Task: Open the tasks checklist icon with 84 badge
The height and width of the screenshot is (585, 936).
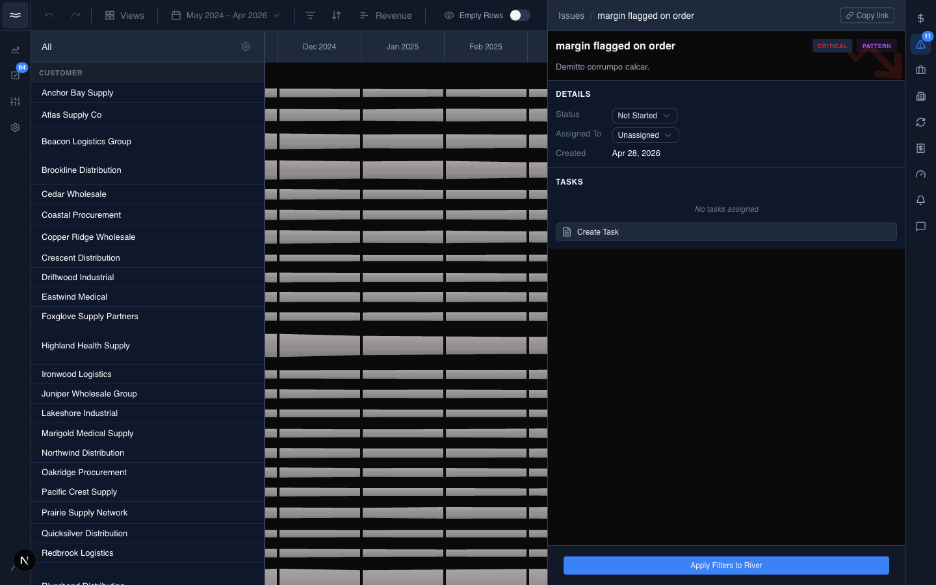Action: coord(16,75)
